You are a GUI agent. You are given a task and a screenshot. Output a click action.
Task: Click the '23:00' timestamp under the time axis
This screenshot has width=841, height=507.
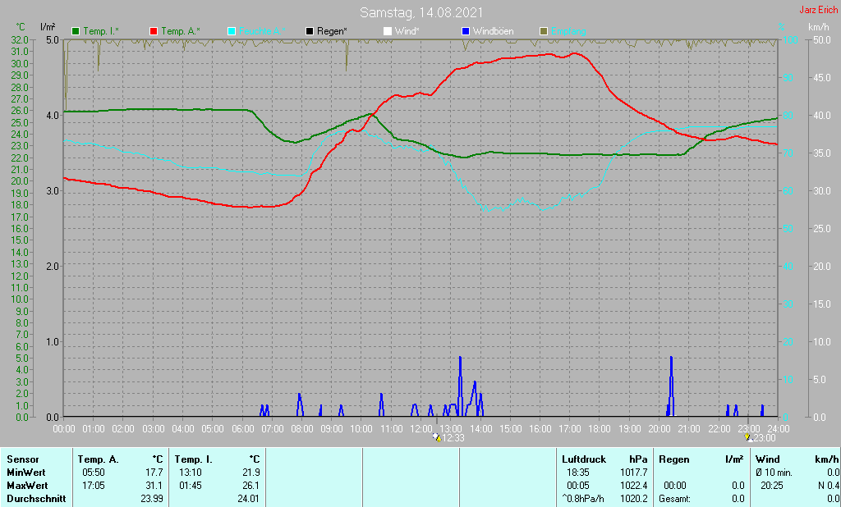765,438
